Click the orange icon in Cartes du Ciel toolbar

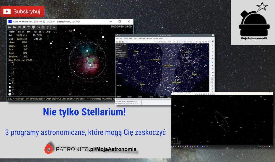point(120,42)
